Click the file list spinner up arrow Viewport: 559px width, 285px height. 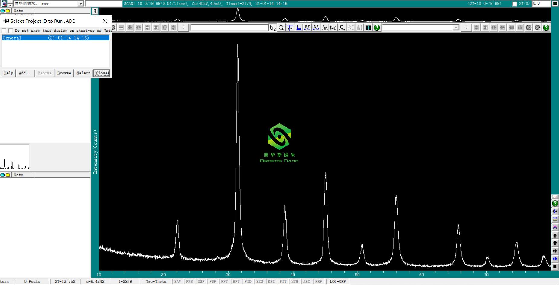10,2
